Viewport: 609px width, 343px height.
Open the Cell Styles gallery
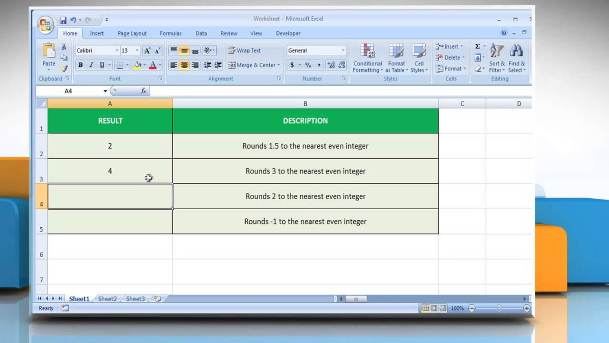click(419, 58)
